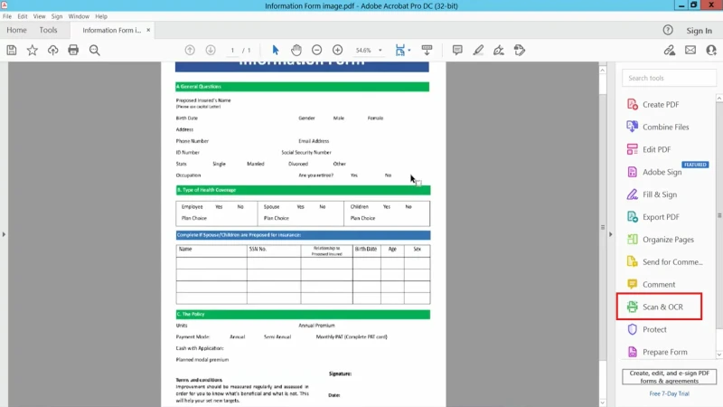Expand the left navigation pane arrow
The height and width of the screenshot is (407, 723).
[4, 234]
